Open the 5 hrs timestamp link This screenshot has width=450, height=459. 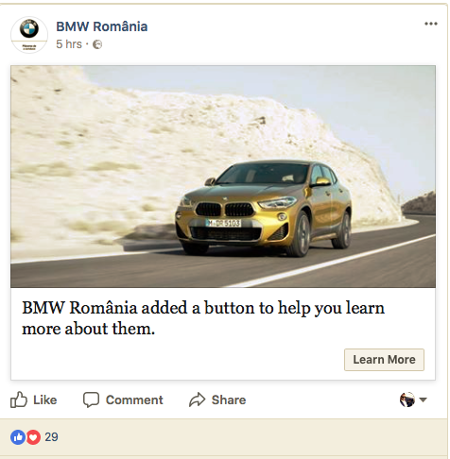click(x=69, y=44)
